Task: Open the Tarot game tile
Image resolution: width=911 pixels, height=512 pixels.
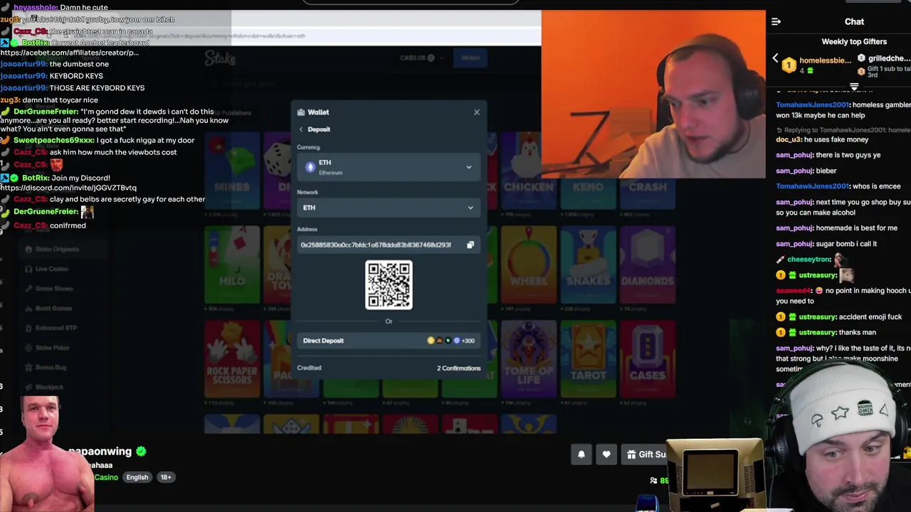Action: tap(588, 358)
